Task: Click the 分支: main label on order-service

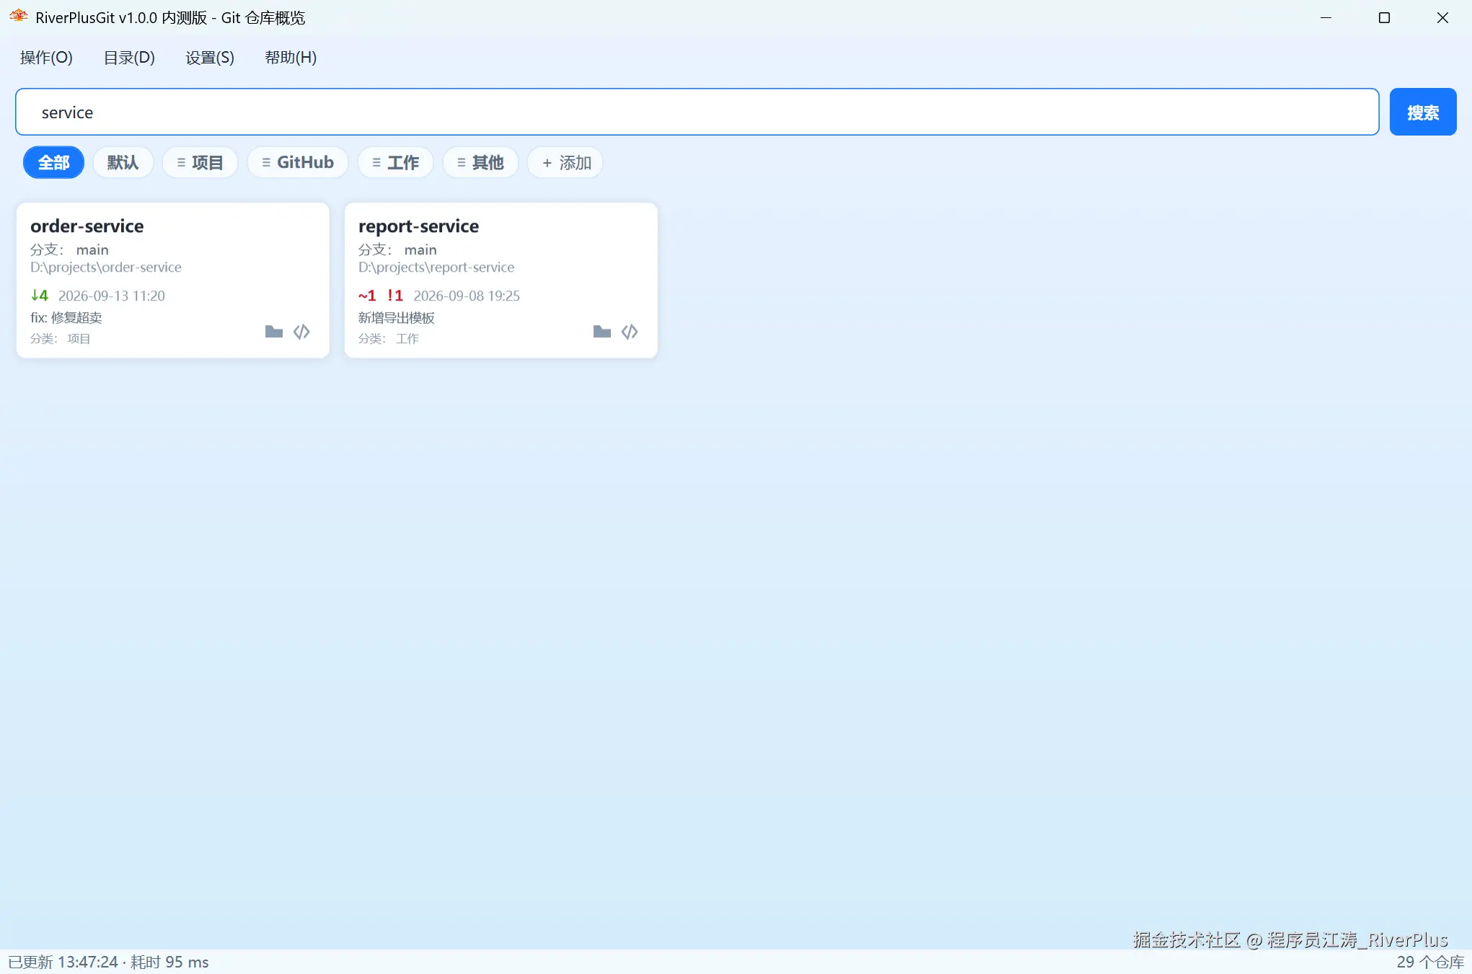Action: click(70, 249)
